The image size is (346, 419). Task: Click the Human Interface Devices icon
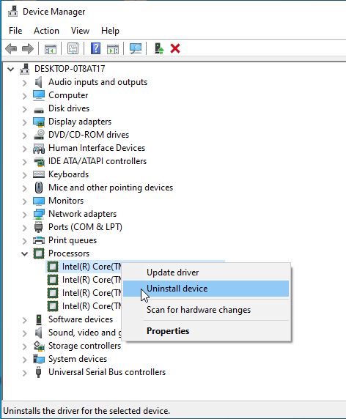39,148
